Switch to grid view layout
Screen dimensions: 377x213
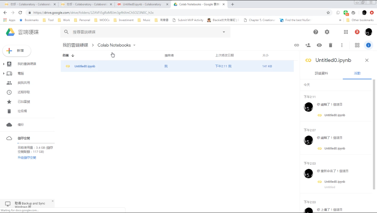coord(357,45)
